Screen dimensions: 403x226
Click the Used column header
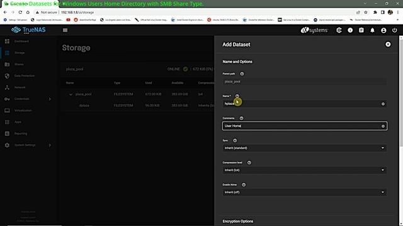pyautogui.click(x=149, y=83)
